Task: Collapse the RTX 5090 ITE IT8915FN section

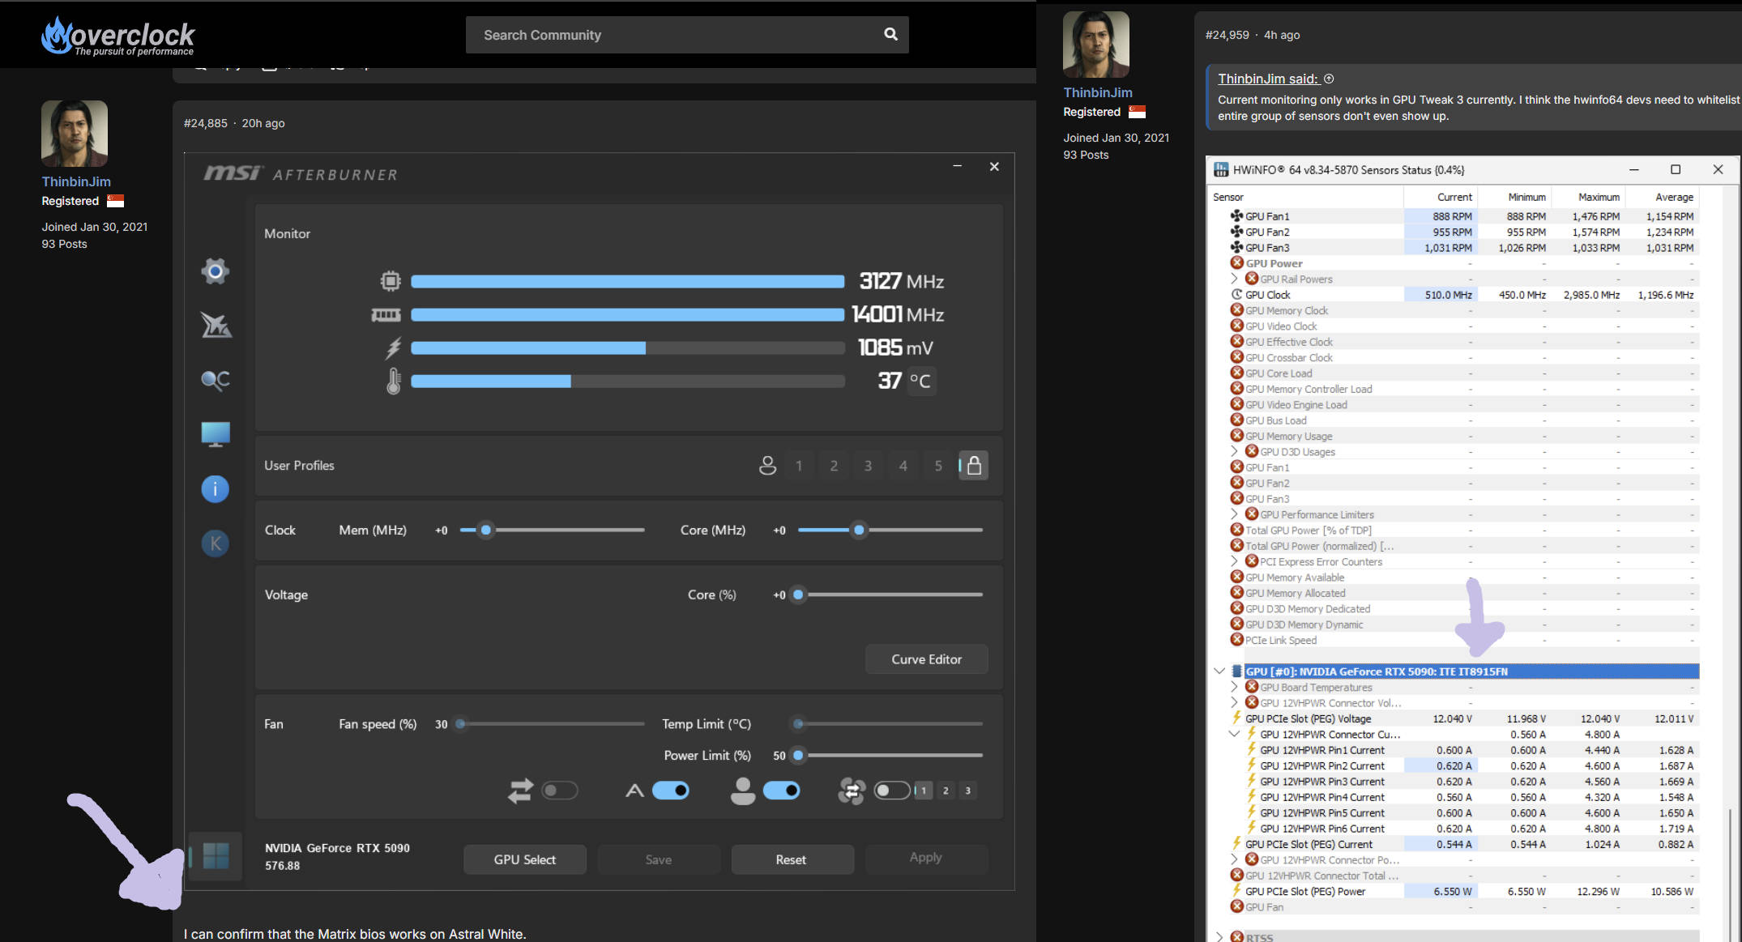Action: tap(1219, 671)
